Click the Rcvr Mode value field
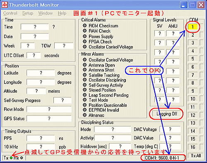Image resolution: width=207 pixels, height=163 pixels. tap(49, 109)
